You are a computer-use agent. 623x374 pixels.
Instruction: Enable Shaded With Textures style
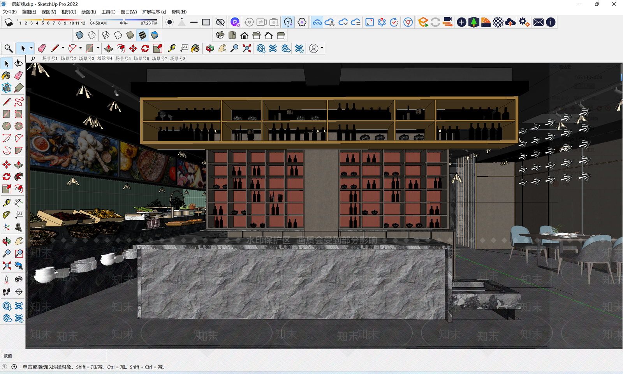143,35
